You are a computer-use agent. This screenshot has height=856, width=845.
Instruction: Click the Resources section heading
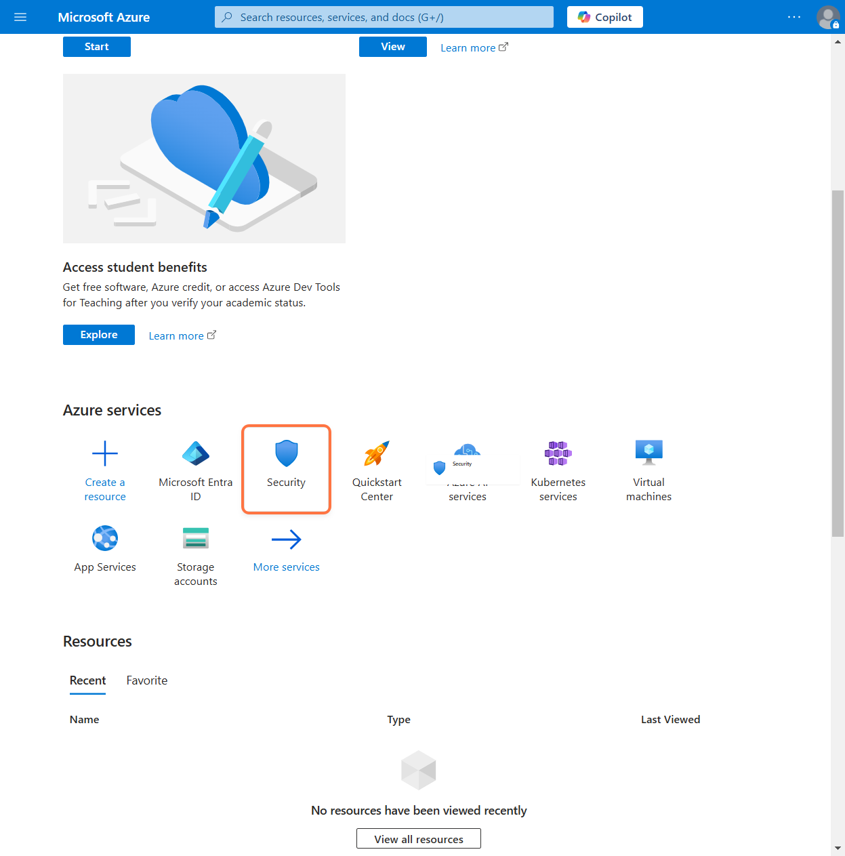click(98, 641)
